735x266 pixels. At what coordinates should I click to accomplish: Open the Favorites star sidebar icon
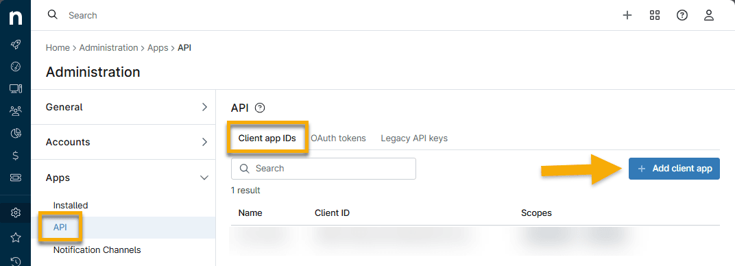click(16, 237)
